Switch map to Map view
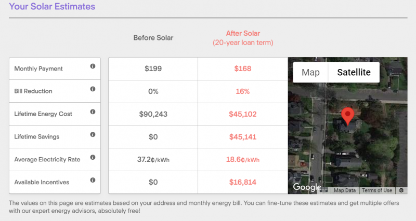Image resolution: width=416 pixels, height=221 pixels. point(310,72)
